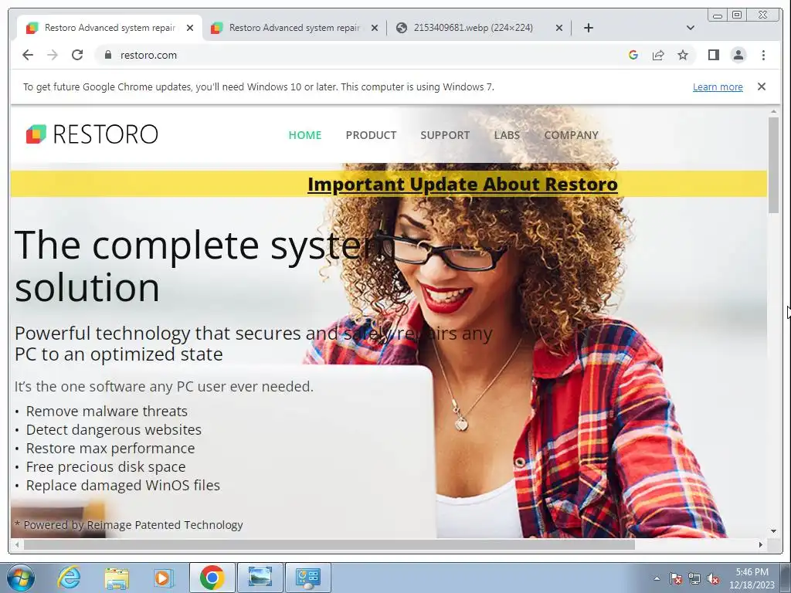791x593 pixels.
Task: Open the Chrome profile avatar
Action: 738,55
